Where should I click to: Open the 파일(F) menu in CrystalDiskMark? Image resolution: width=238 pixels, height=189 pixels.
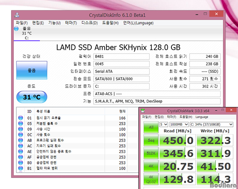point(147,117)
